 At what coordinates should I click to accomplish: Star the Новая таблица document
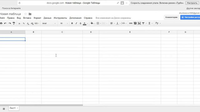(x=26, y=14)
